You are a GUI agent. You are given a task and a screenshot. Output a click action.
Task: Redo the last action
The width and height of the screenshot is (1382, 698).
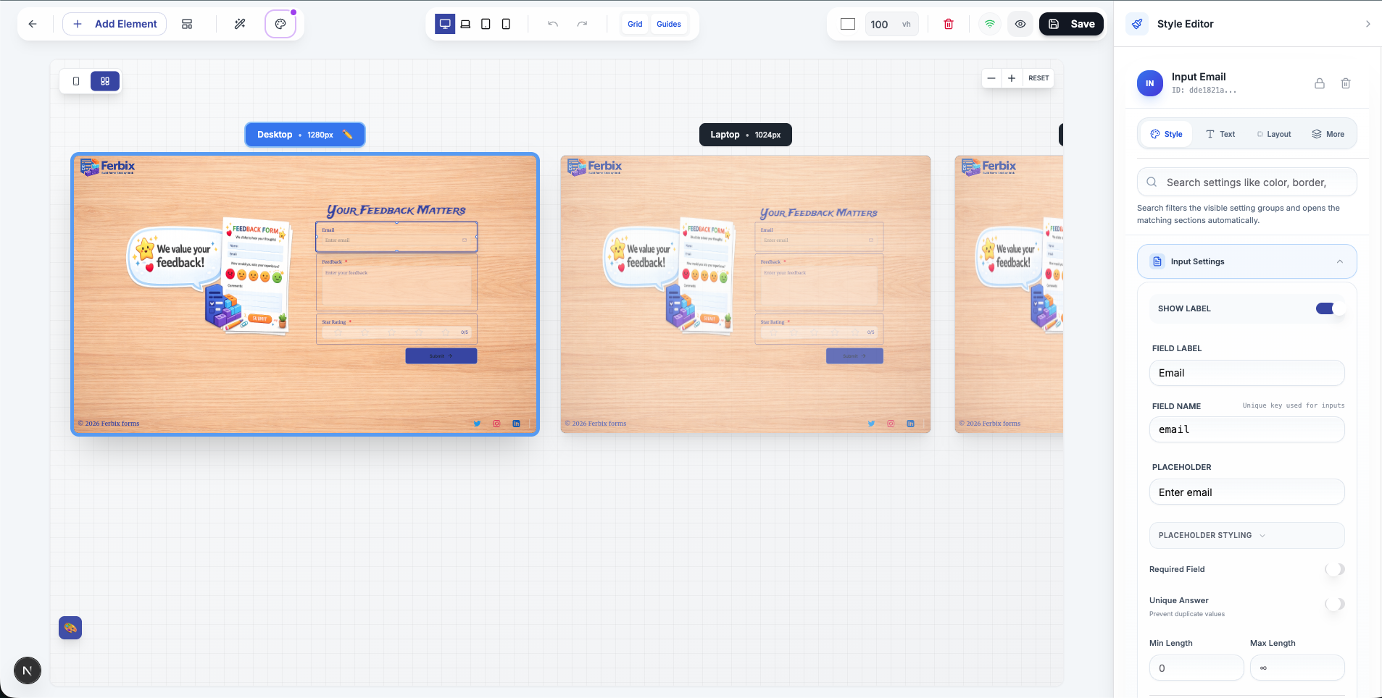pos(582,24)
